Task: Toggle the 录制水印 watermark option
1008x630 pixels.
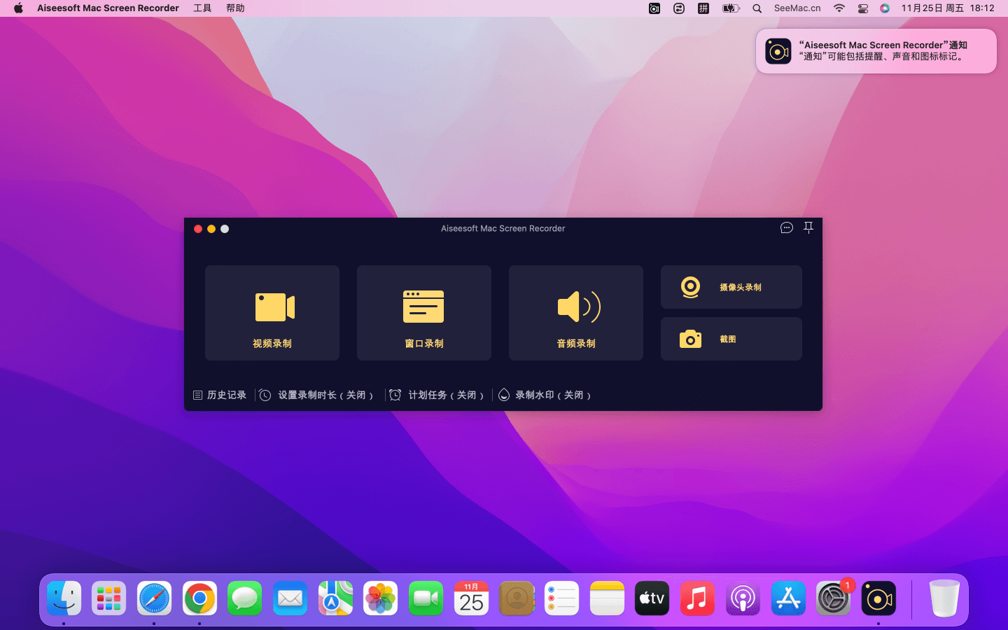Action: pyautogui.click(x=545, y=395)
